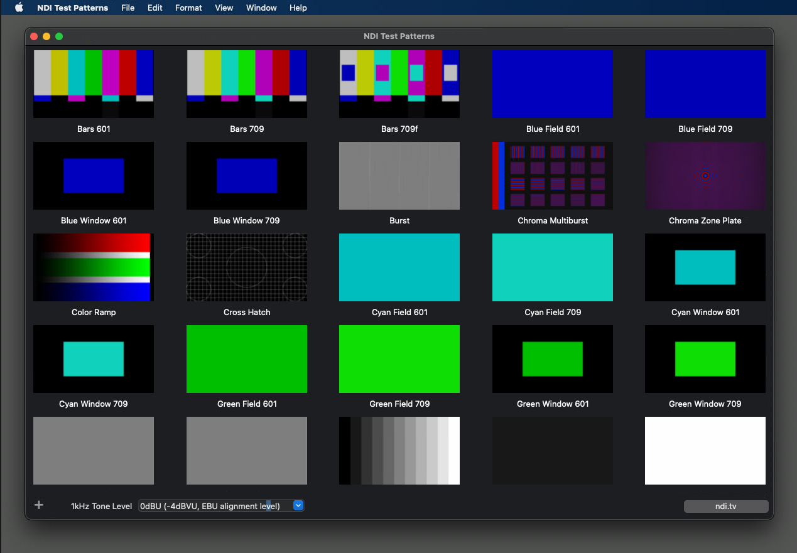Open the View menu
The height and width of the screenshot is (553, 797).
(x=224, y=8)
